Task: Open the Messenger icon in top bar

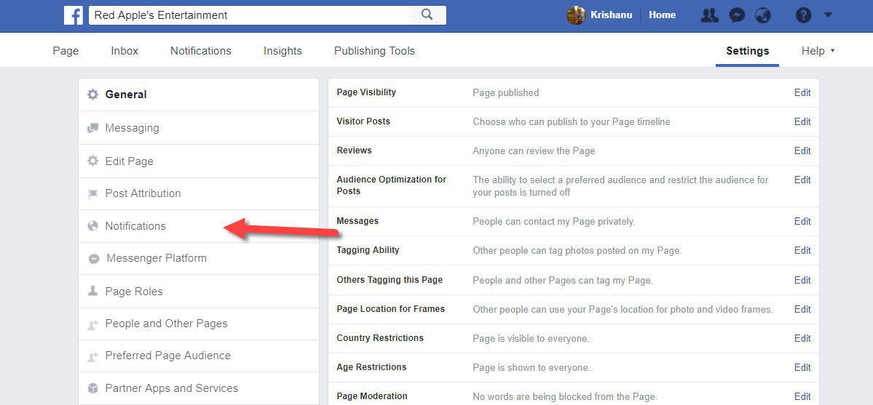Action: click(737, 15)
